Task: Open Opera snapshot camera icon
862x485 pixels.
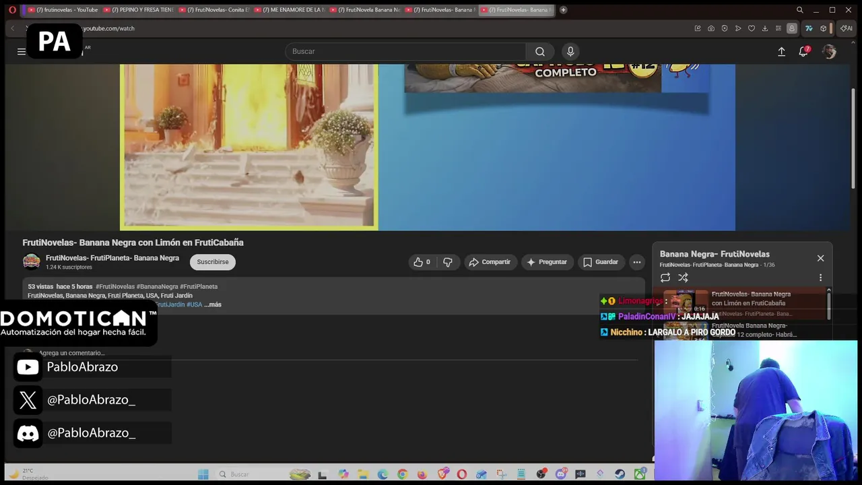Action: [711, 28]
